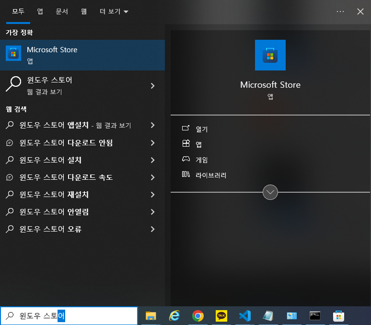Open the 더 보기 dropdown
Image resolution: width=371 pixels, height=325 pixels.
[114, 12]
